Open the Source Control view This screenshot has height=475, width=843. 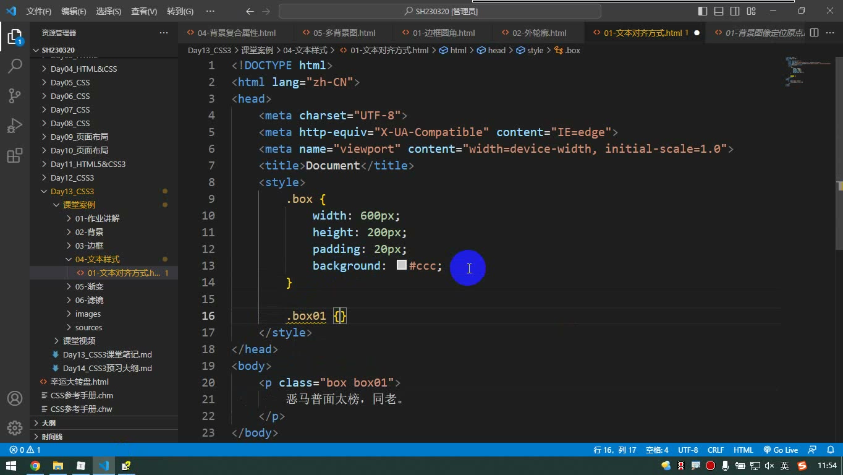click(15, 95)
